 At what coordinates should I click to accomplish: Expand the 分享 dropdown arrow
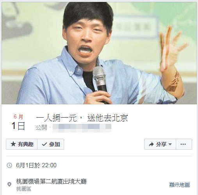click(170, 144)
